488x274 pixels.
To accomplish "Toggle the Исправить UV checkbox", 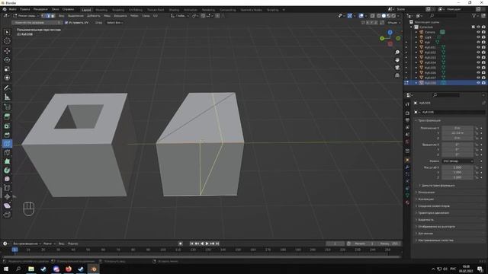I will [x=66, y=23].
